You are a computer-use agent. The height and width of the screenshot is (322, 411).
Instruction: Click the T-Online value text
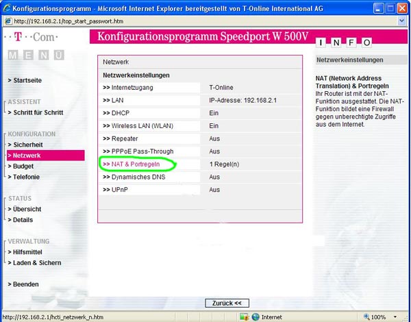pyautogui.click(x=221, y=88)
